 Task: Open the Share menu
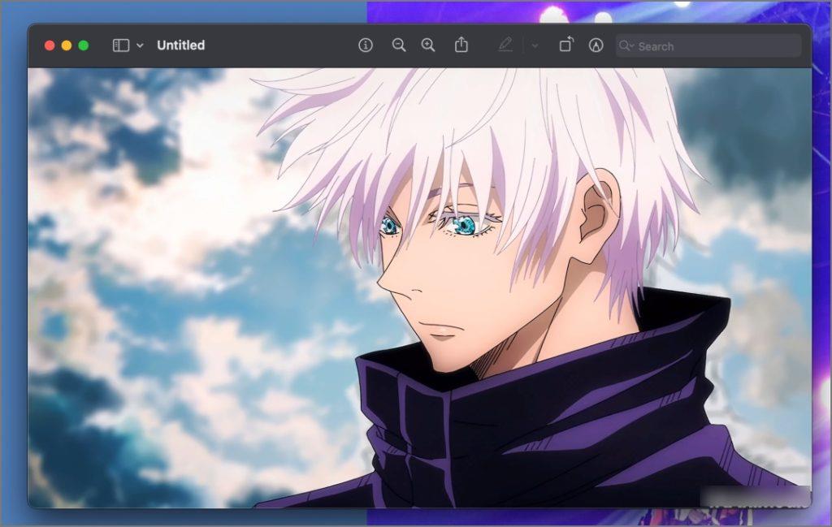pos(461,45)
